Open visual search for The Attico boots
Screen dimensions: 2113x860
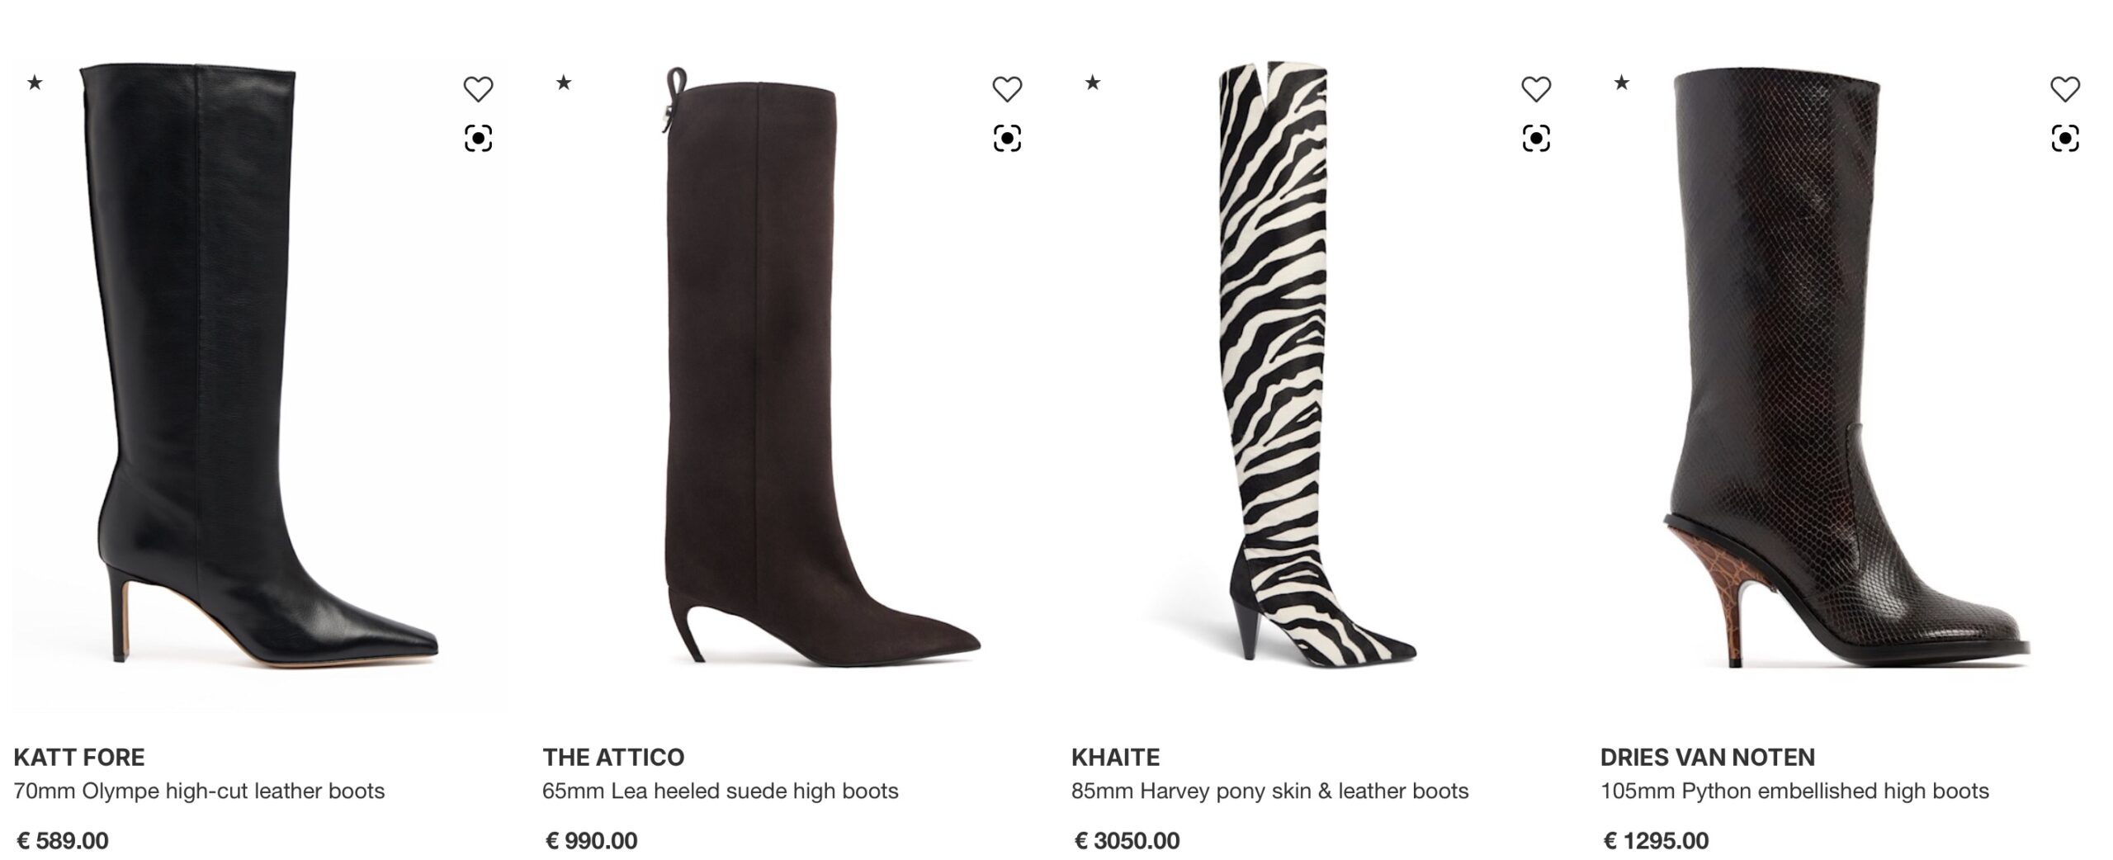[1007, 138]
